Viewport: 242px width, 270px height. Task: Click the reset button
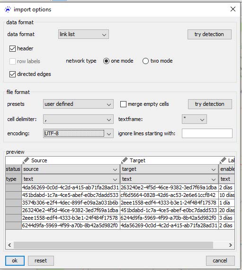pos(41,261)
